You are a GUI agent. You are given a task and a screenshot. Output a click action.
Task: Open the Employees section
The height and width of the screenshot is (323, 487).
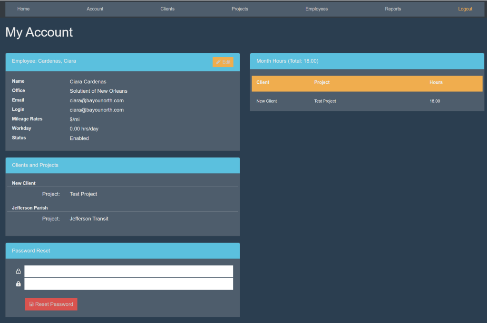click(316, 9)
